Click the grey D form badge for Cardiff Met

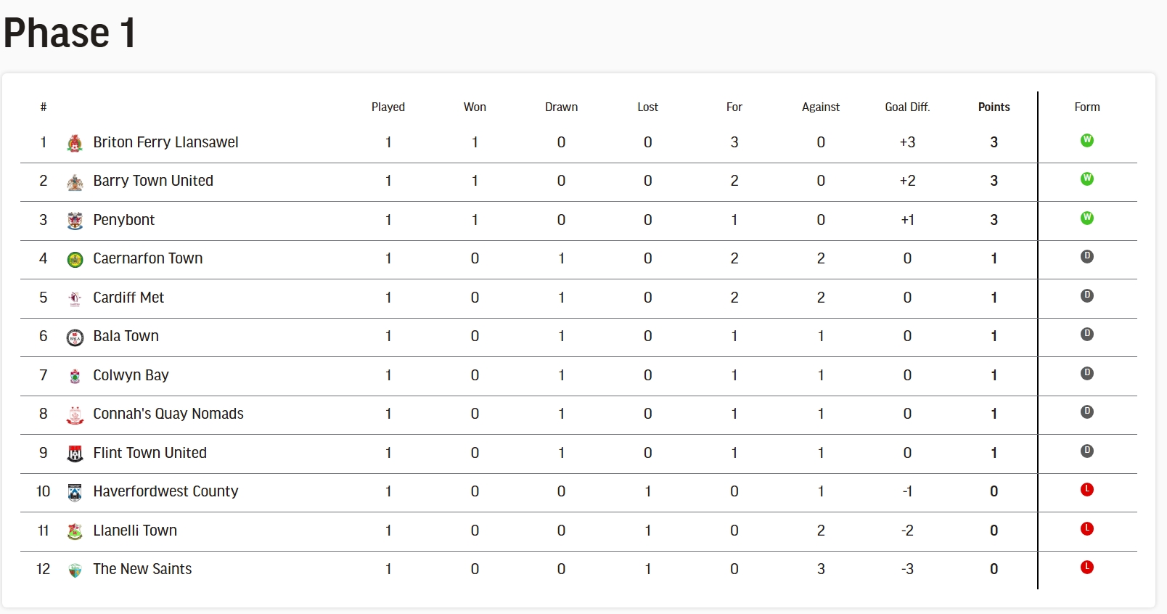click(1087, 295)
